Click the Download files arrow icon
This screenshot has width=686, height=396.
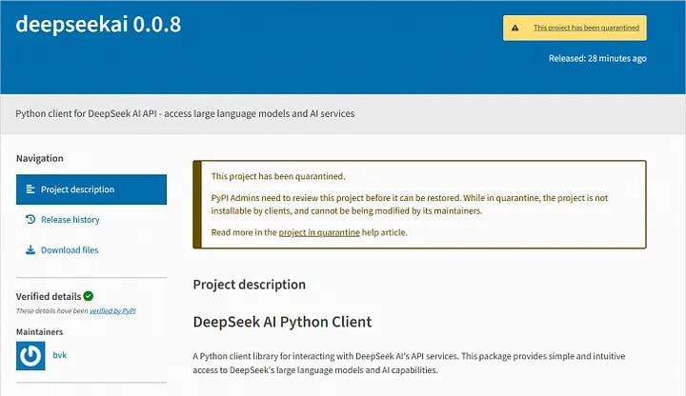pyautogui.click(x=30, y=250)
